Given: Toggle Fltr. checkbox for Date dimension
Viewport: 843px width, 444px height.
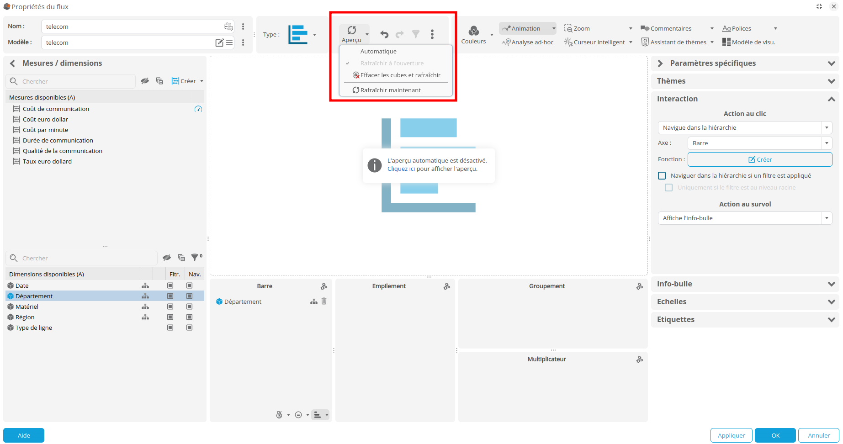Looking at the screenshot, I should coord(170,285).
